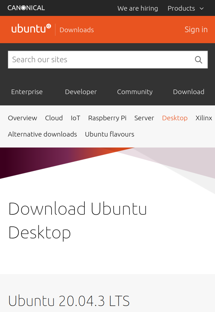Open the Enterprise menu
215x312 pixels.
[x=27, y=92]
